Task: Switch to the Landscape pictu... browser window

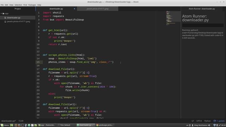Action: (105, 125)
